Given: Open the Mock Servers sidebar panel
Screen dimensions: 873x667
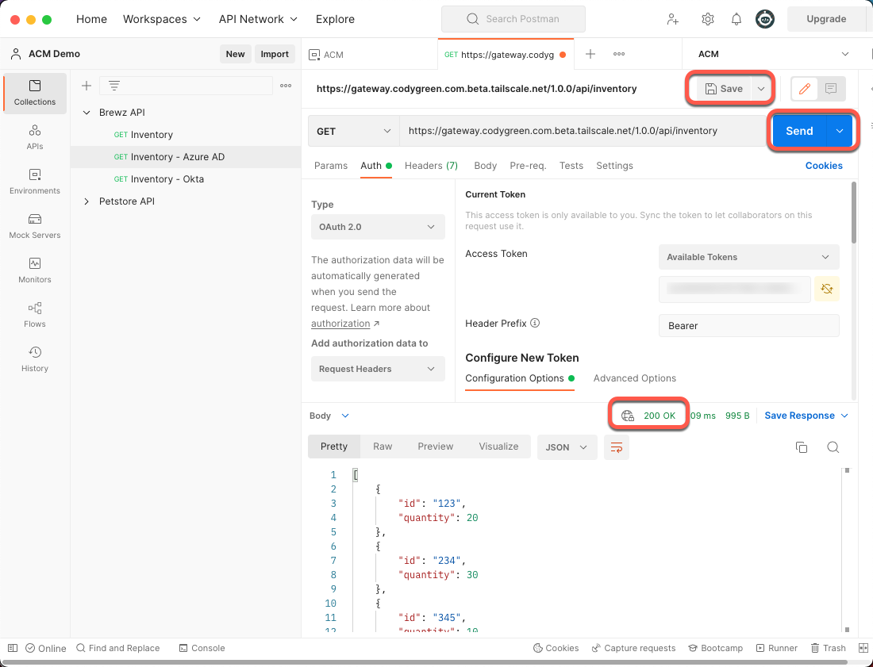Looking at the screenshot, I should [34, 225].
